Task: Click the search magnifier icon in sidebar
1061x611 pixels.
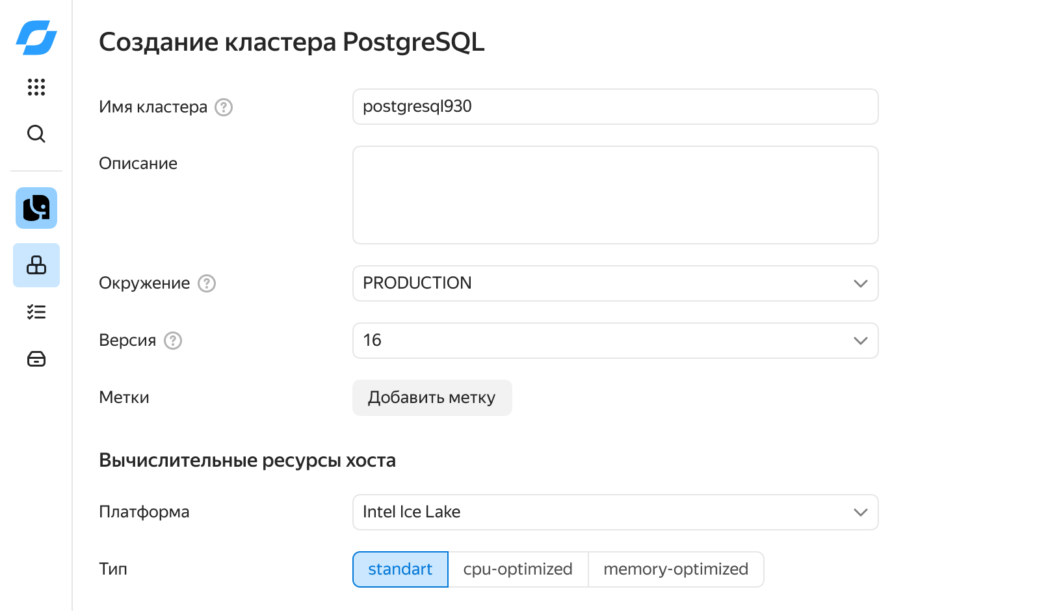Action: 36,134
